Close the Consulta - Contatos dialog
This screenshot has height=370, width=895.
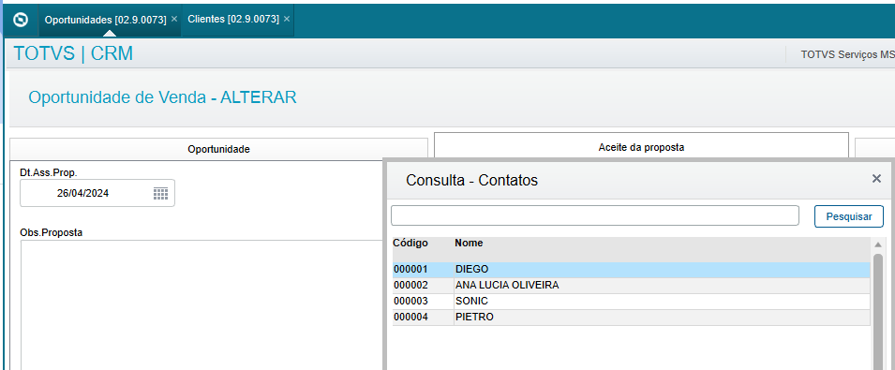point(877,179)
